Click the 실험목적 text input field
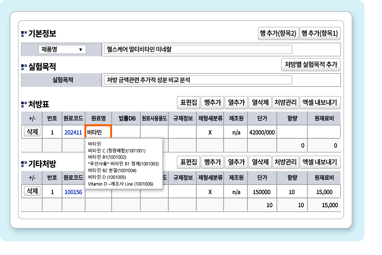 [198, 80]
